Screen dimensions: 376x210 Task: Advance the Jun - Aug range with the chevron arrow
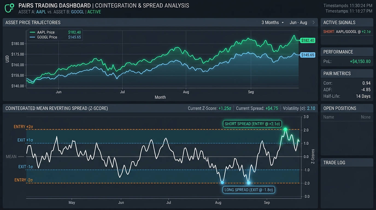tap(313, 22)
